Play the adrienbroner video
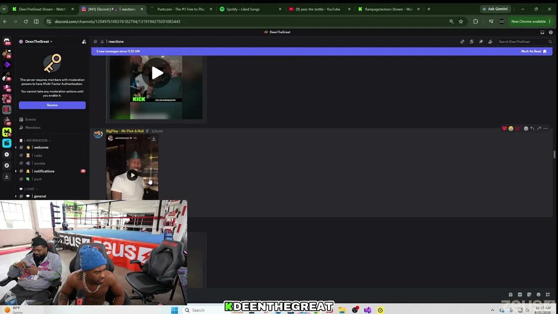The width and height of the screenshot is (558, 314). click(x=133, y=175)
